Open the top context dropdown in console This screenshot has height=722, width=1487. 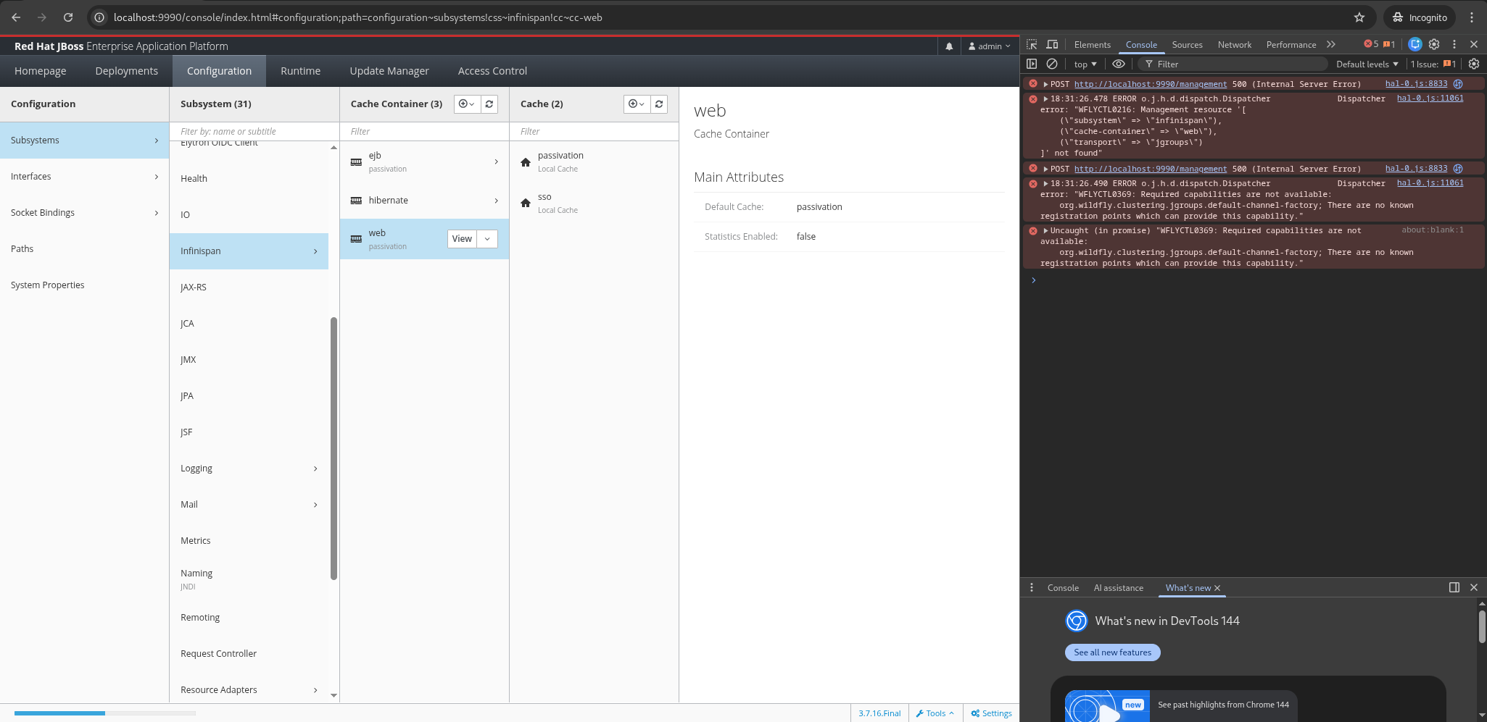1085,64
